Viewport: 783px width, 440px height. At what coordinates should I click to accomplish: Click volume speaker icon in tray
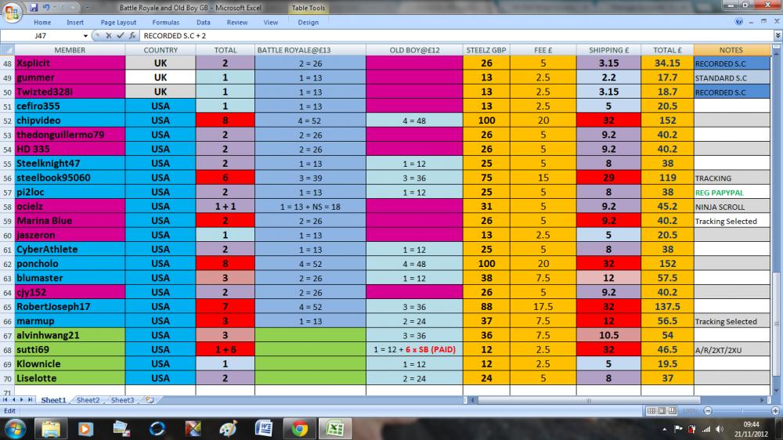[720, 429]
